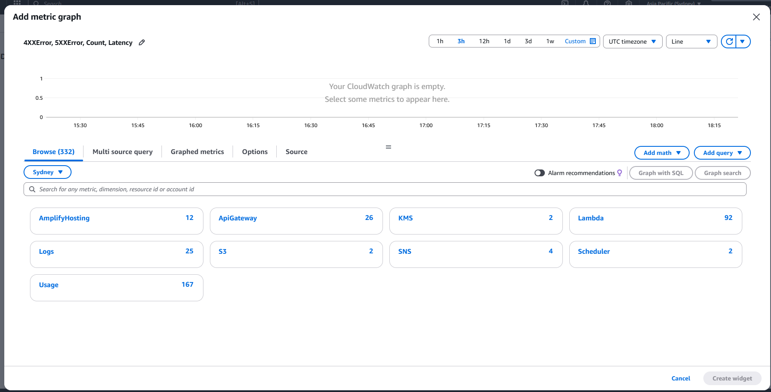
Task: Edit the graph title with pencil icon
Action: [x=142, y=42]
